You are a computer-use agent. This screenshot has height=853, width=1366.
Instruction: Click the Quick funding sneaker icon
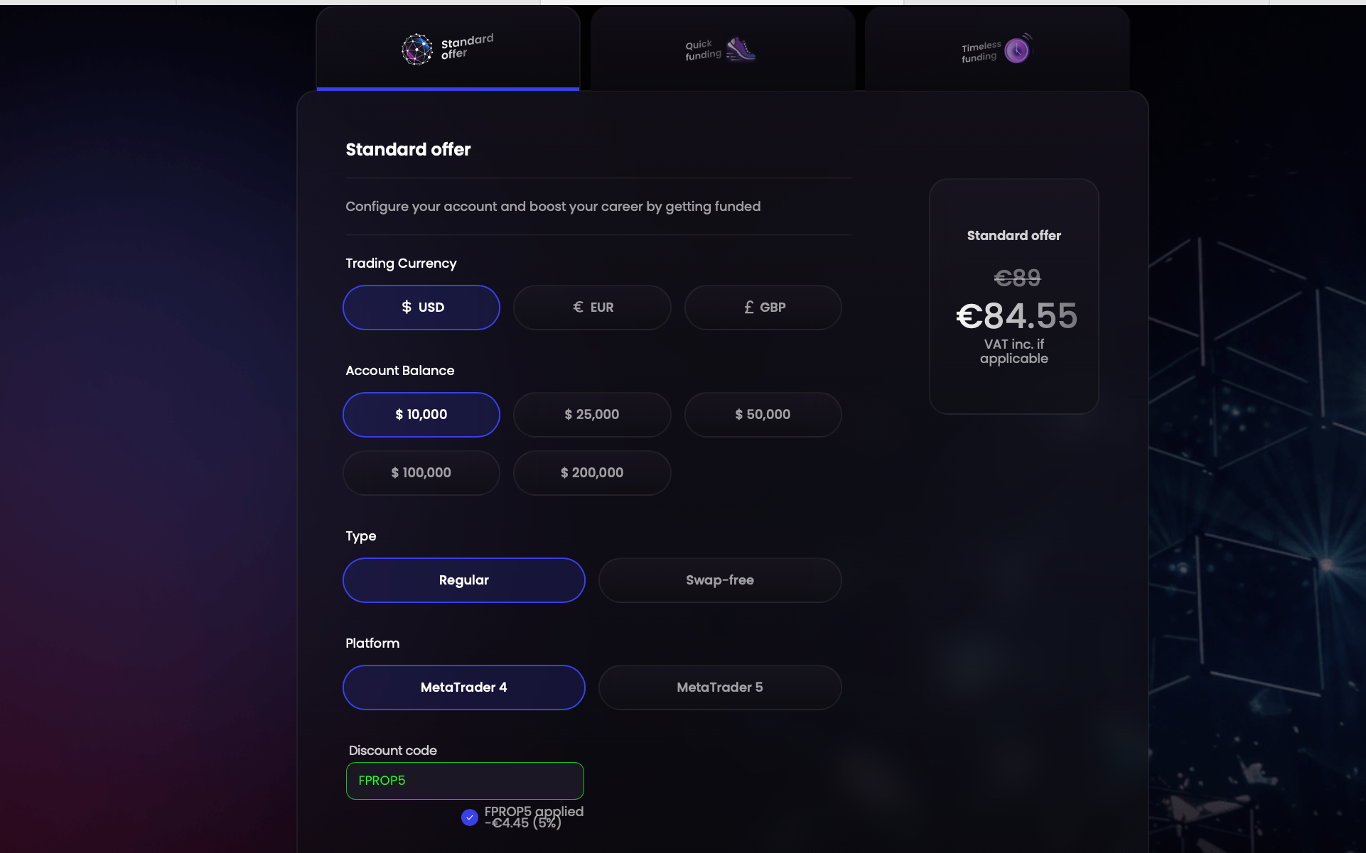(x=741, y=50)
